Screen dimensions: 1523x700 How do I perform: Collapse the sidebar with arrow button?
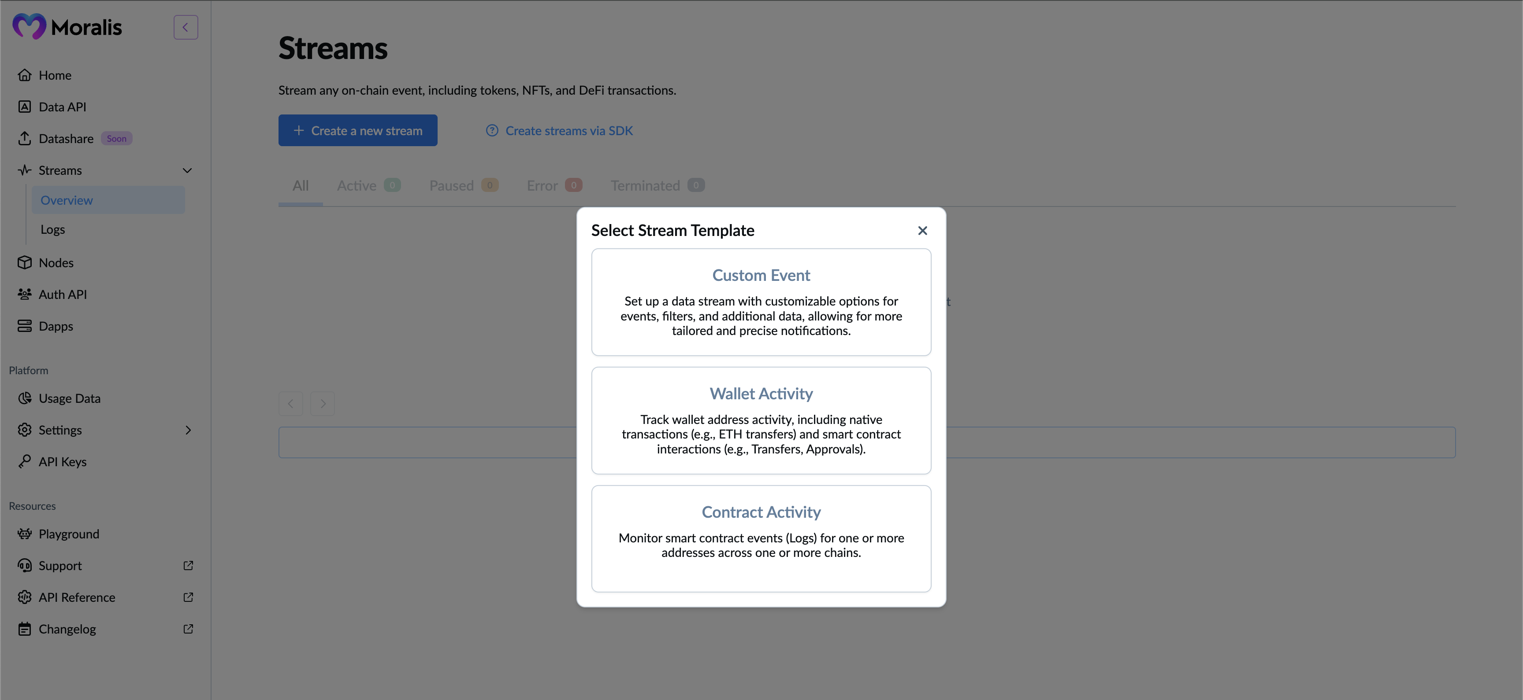(x=186, y=27)
